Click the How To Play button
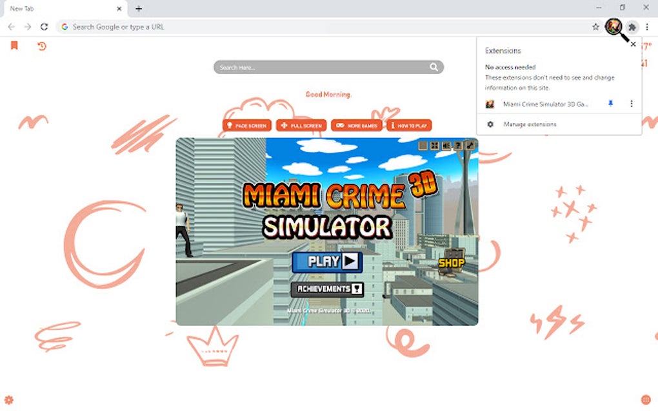Viewport: 658px width, 411px height. point(409,125)
